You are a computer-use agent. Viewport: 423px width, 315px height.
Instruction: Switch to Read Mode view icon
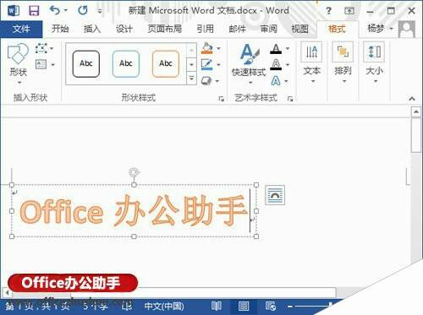pyautogui.click(x=217, y=306)
